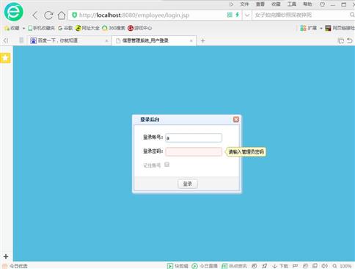Expand the extensions dropdown arrow

click(321, 28)
